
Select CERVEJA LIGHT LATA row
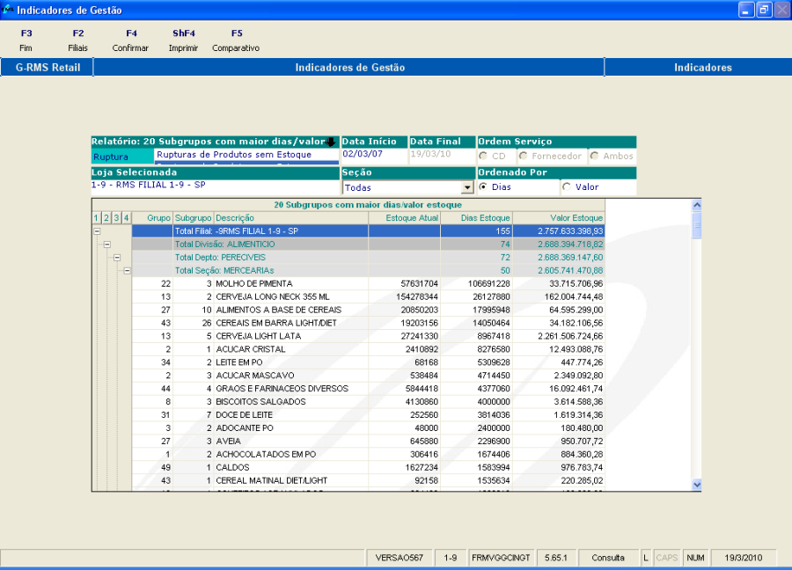coord(368,336)
